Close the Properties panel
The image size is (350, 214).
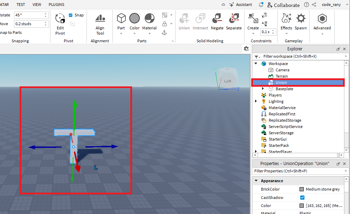tap(344, 164)
